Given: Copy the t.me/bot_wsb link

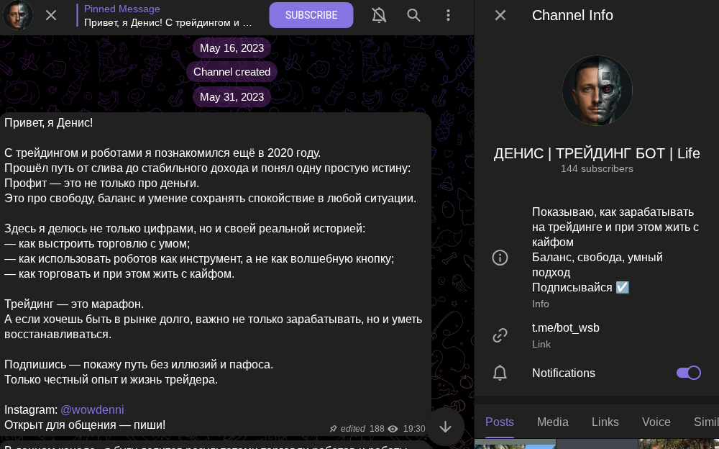Looking at the screenshot, I should click(x=565, y=328).
